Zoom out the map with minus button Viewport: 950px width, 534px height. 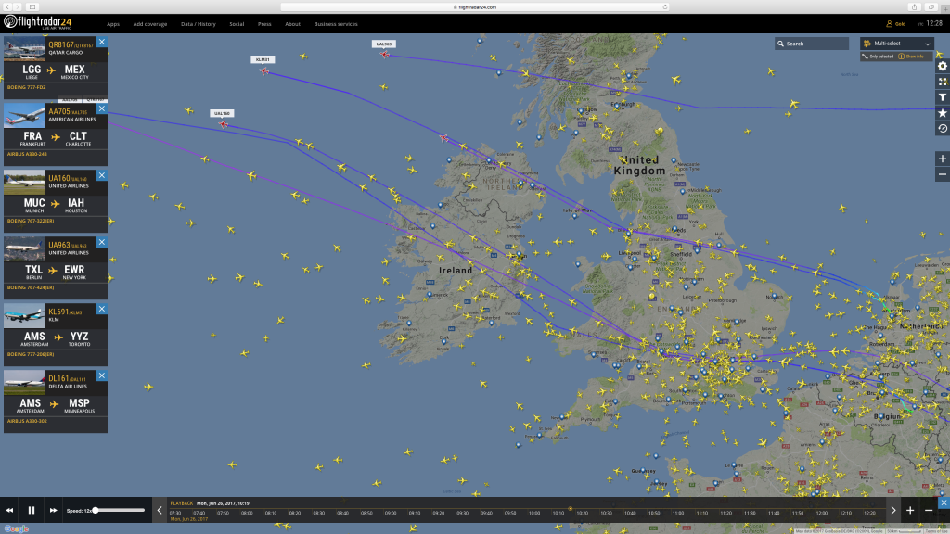[x=943, y=174]
